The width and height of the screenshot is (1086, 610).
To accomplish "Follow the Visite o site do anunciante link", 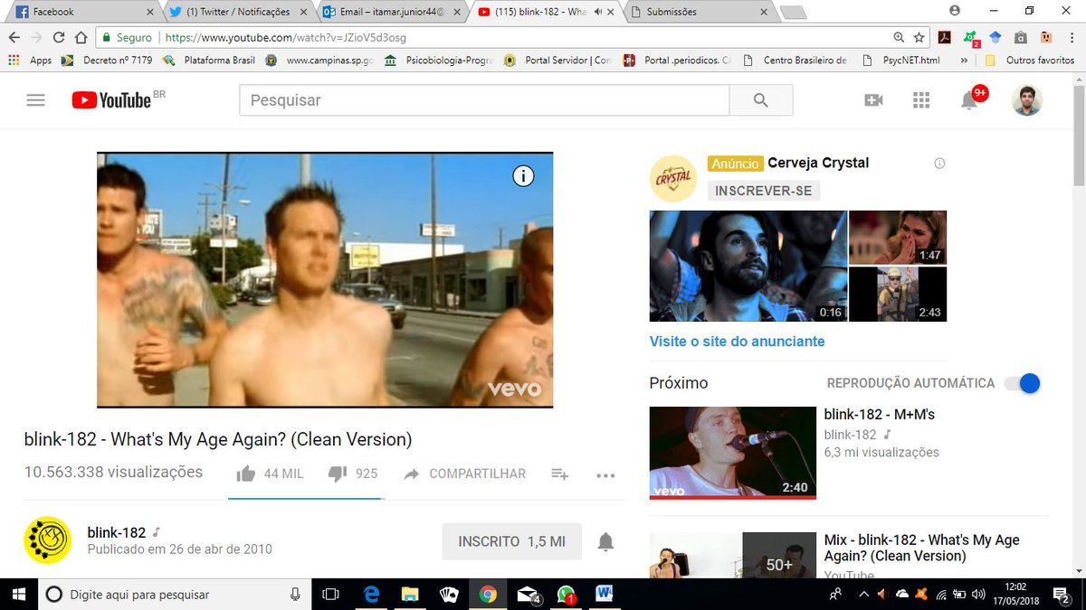I will (x=737, y=342).
